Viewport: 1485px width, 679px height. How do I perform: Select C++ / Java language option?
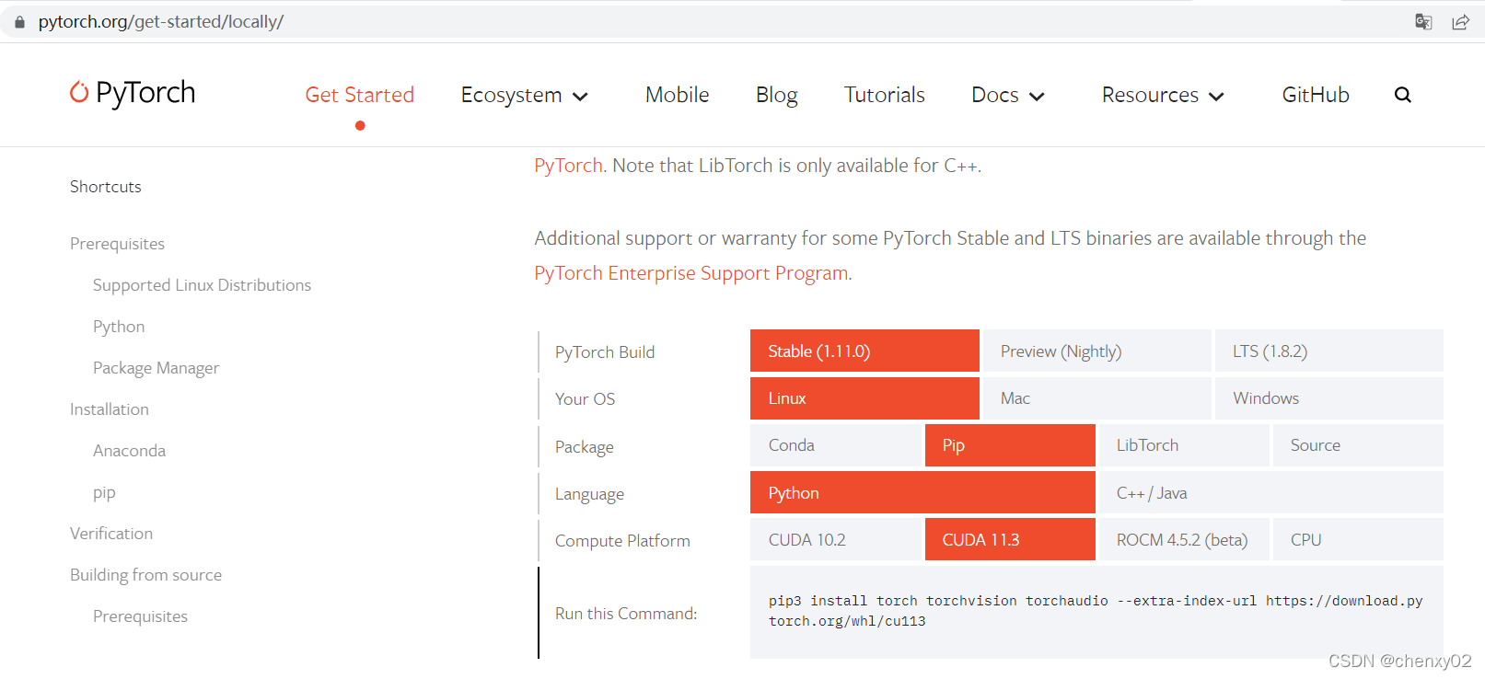pos(1270,492)
